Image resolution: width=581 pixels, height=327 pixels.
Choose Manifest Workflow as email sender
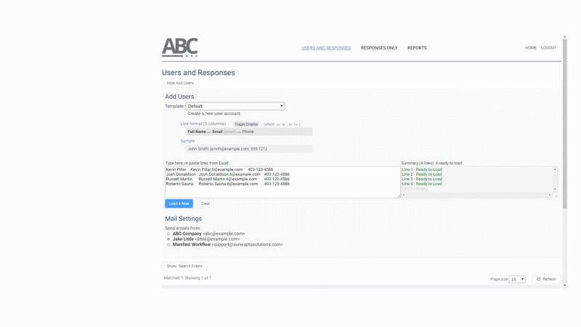click(168, 245)
